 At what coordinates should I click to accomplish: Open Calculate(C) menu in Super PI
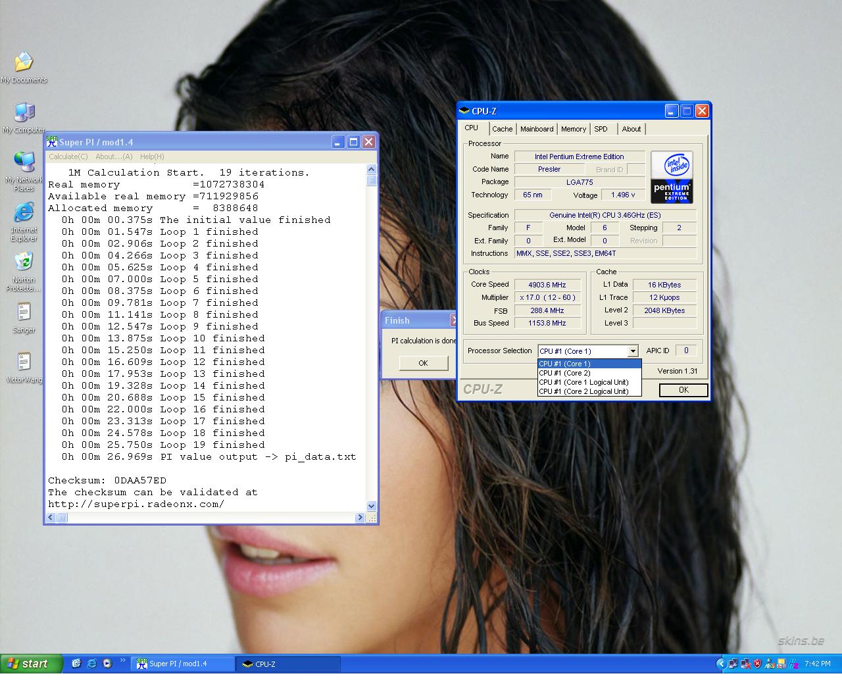[68, 157]
